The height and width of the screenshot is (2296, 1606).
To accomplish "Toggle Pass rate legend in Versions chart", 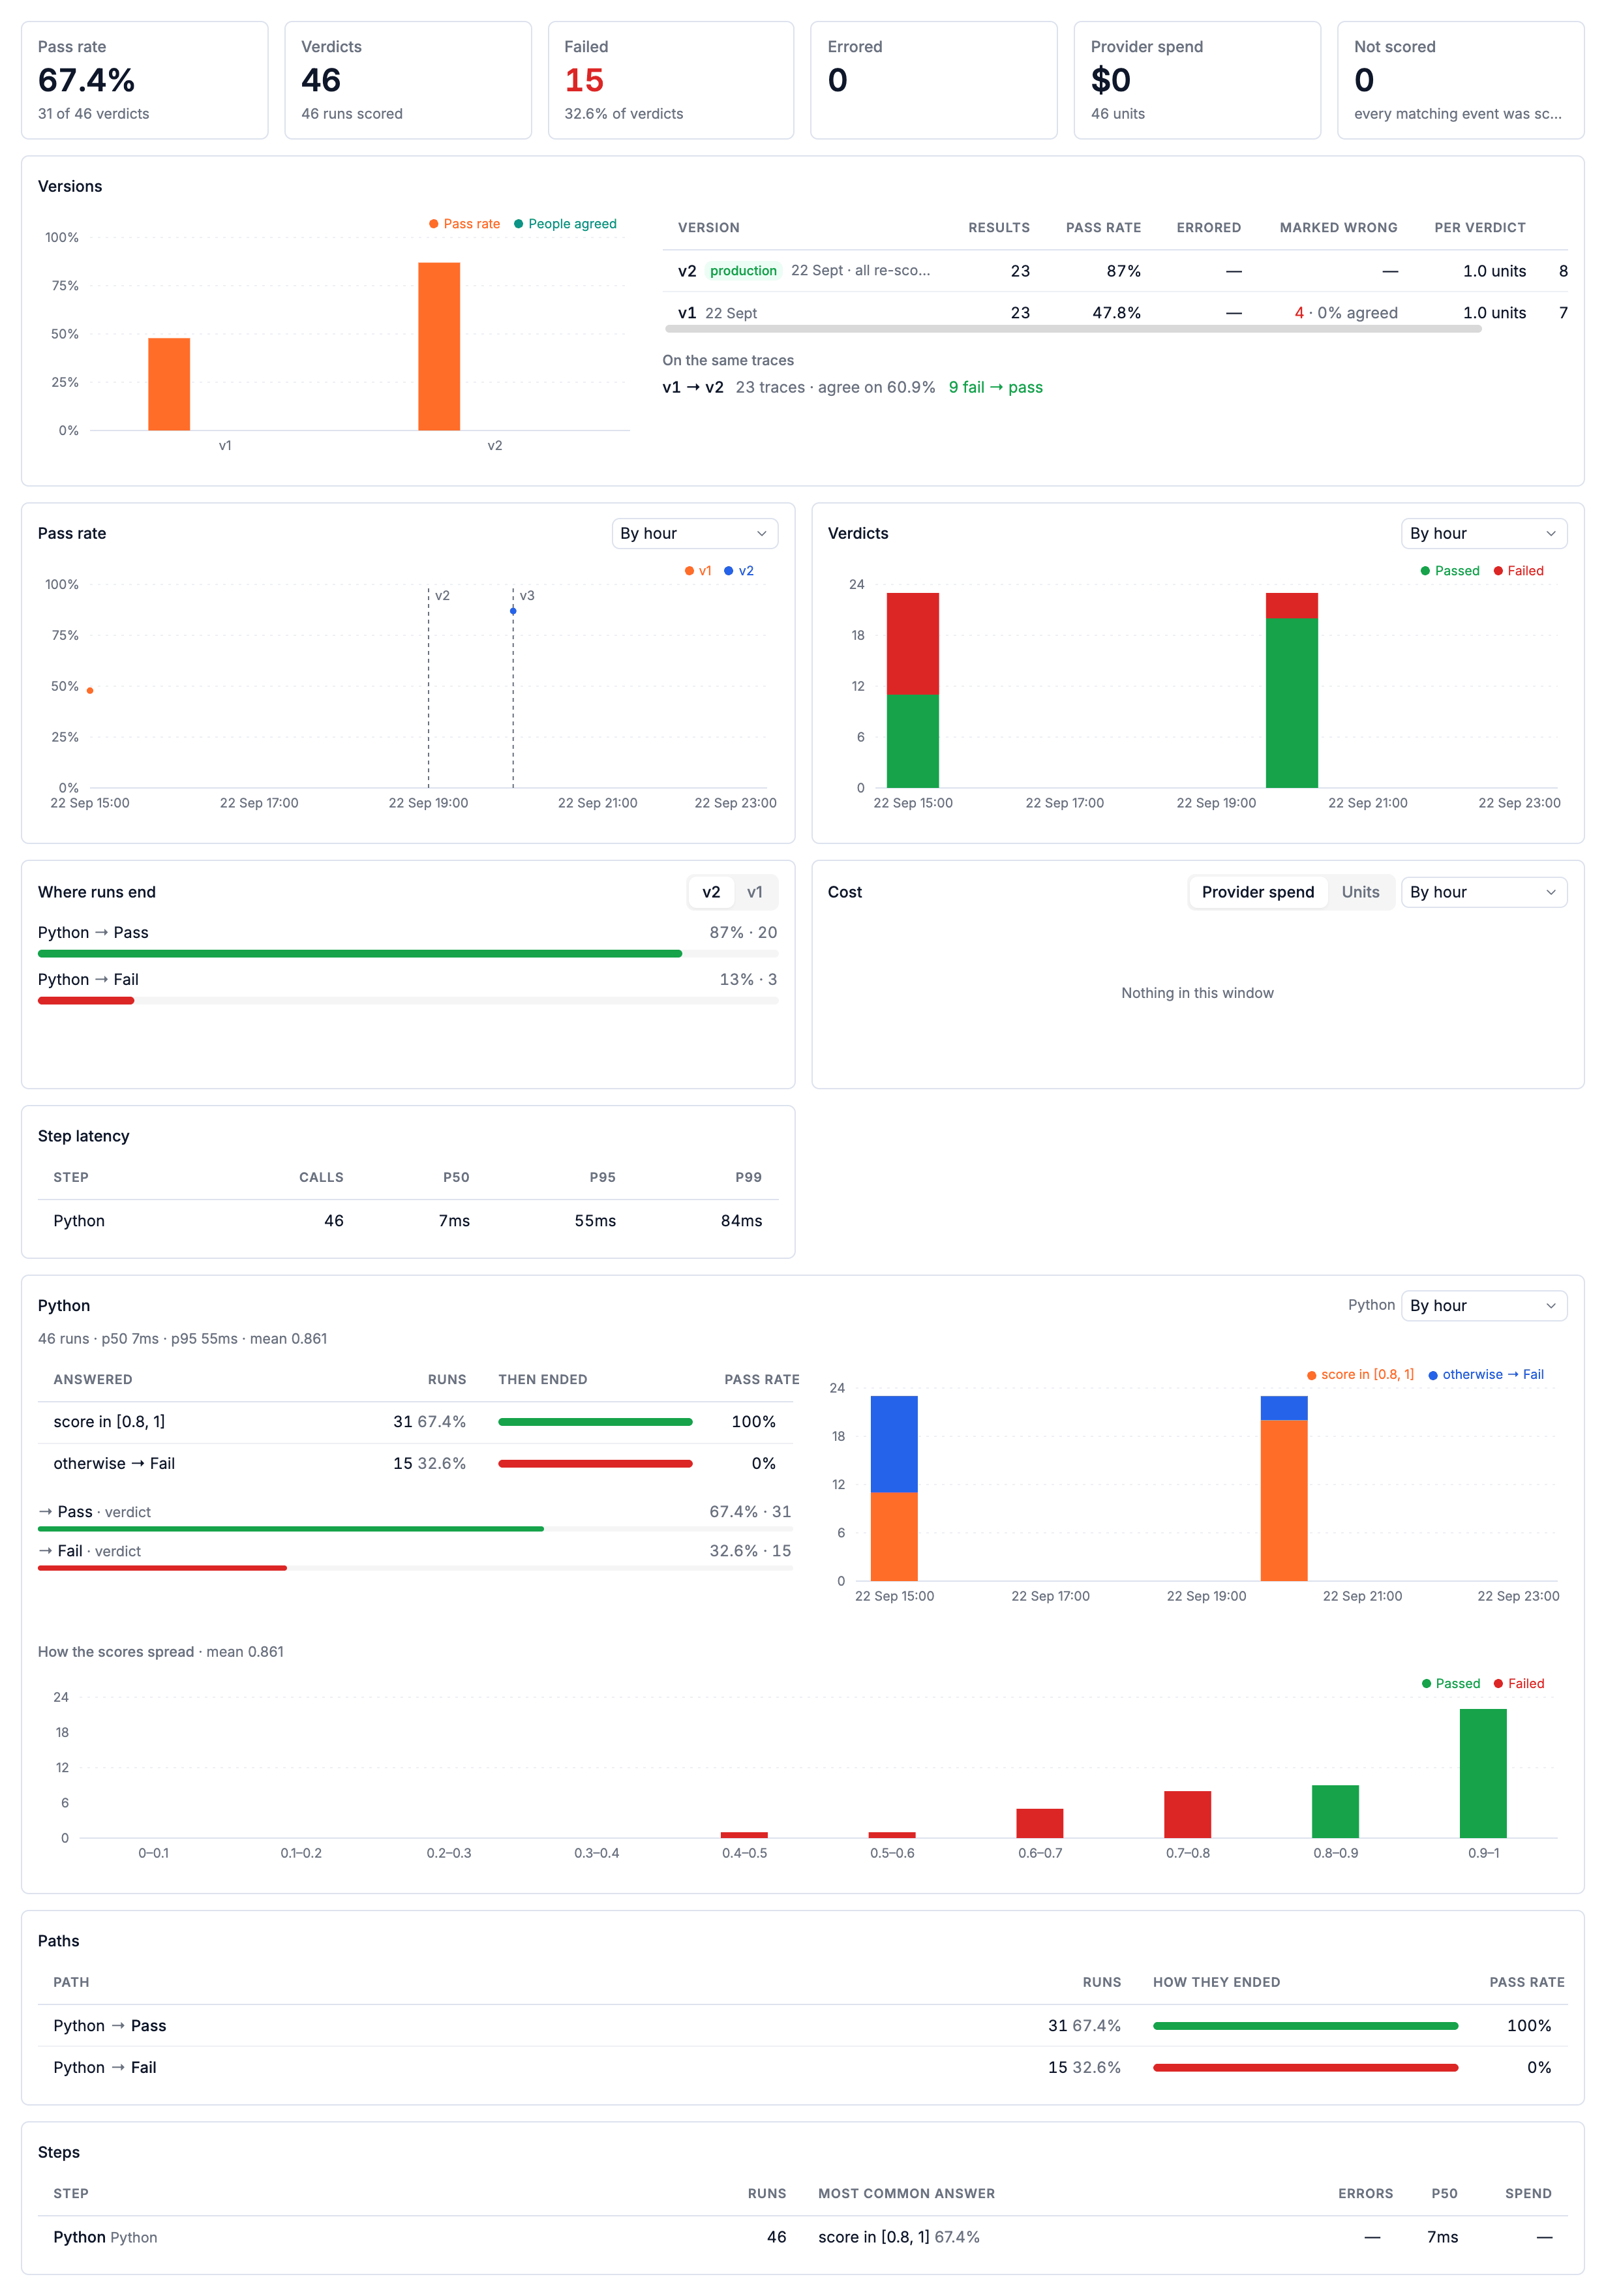I will click(465, 224).
